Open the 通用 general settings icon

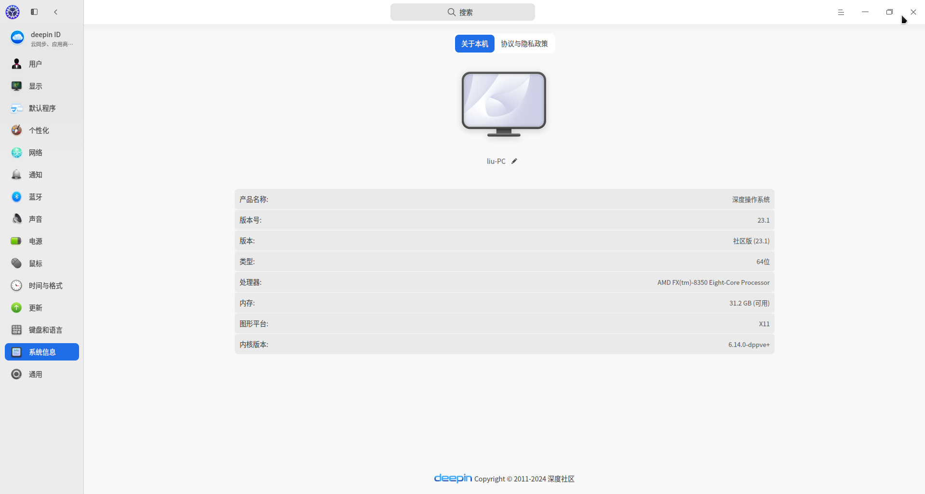(16, 374)
